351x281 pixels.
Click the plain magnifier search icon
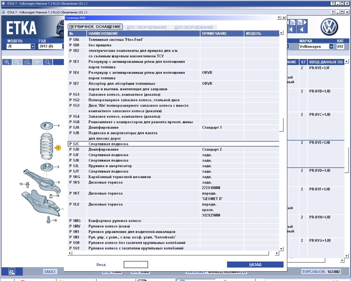point(48,62)
